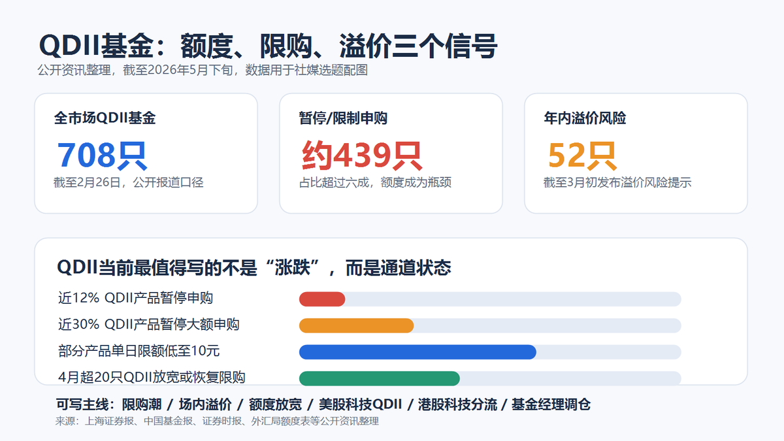Click the label '部分产品单日限额低至10元'
This screenshot has height=441, width=784.
click(x=139, y=351)
